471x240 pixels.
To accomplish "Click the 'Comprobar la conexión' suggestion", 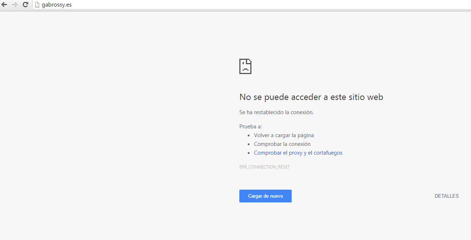I will (x=282, y=144).
